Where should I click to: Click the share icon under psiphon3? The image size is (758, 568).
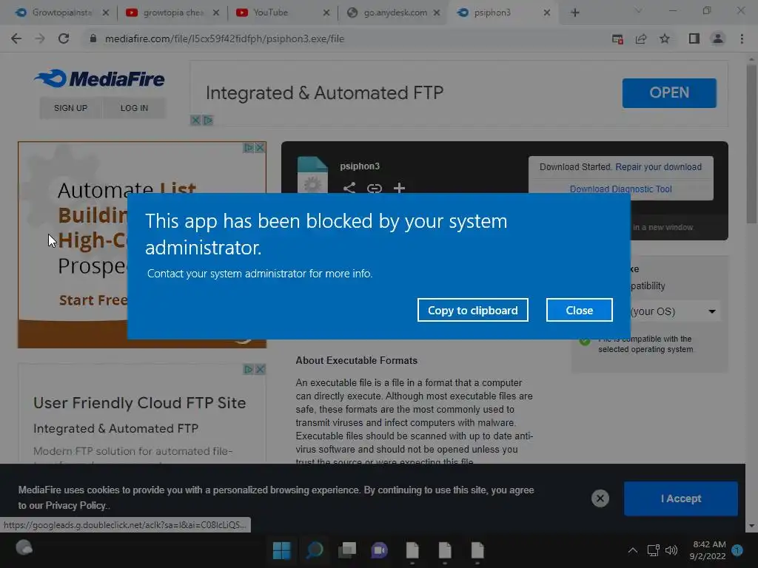point(349,188)
